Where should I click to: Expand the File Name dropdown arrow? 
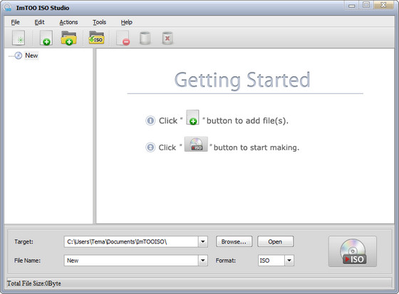coord(203,261)
